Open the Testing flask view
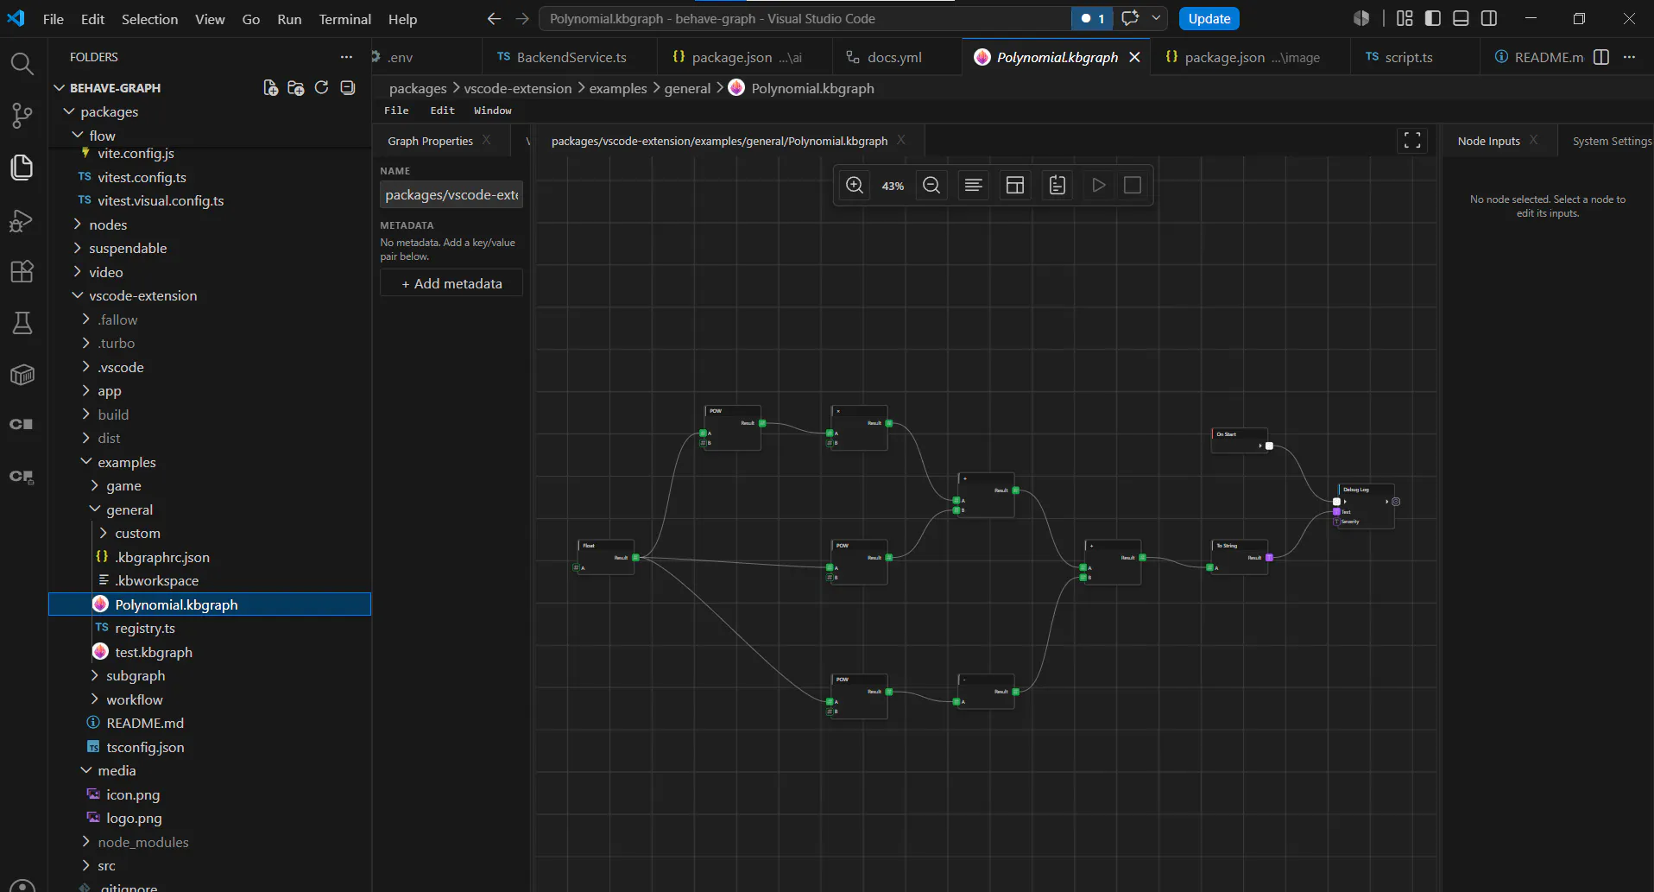 (x=22, y=323)
